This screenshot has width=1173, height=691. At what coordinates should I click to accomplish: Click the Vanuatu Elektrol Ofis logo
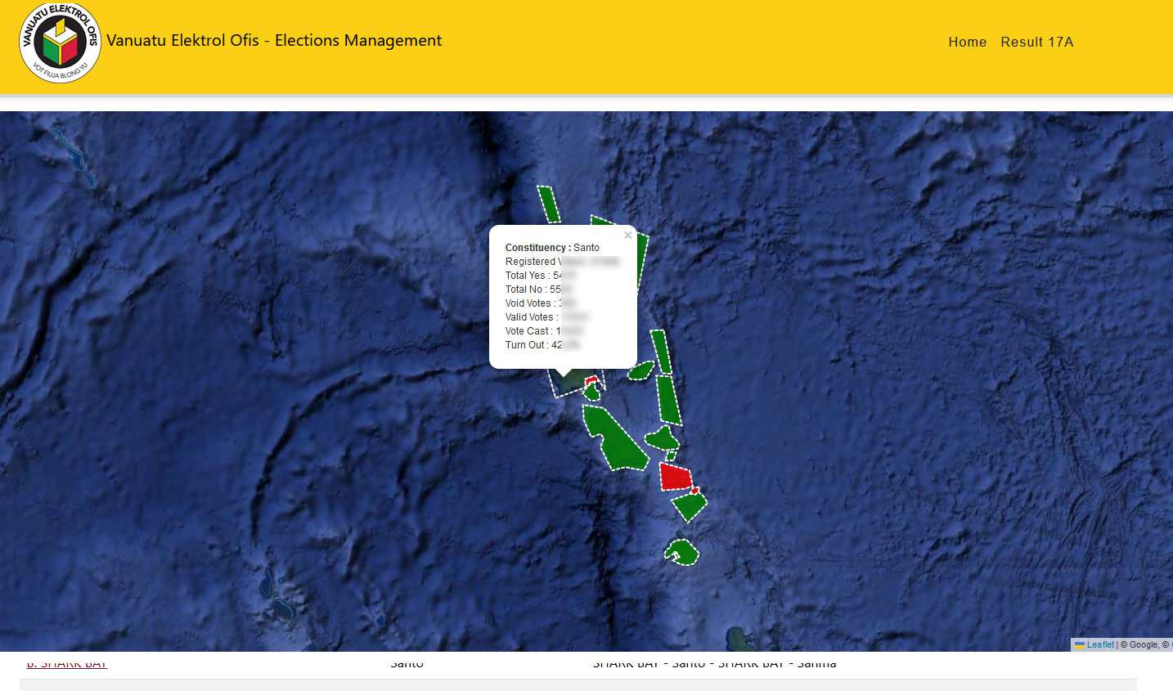click(x=60, y=43)
